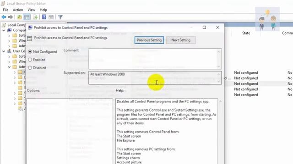Click 'Disables all Control Panel programs' help text
Viewport: 293px width, 164px height.
pyautogui.click(x=163, y=102)
